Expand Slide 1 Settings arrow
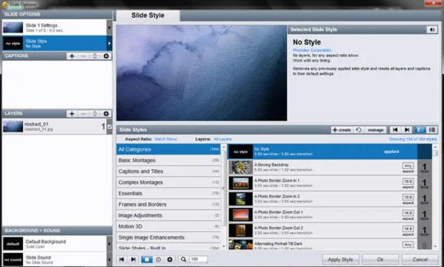Image resolution: width=444 pixels, height=267 pixels. (x=110, y=28)
